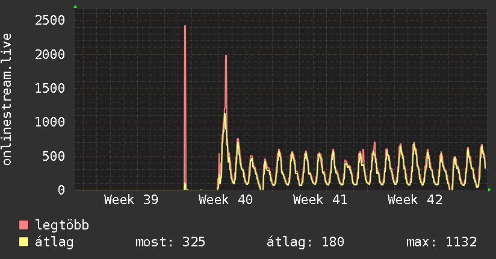496x259 pixels.
Task: Select the legtöbb legend label
Action: (62, 225)
